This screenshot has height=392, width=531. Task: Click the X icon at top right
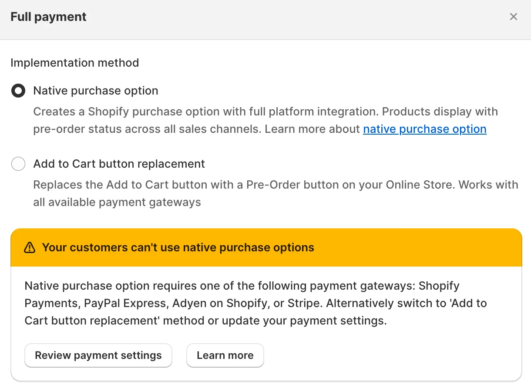coord(514,17)
